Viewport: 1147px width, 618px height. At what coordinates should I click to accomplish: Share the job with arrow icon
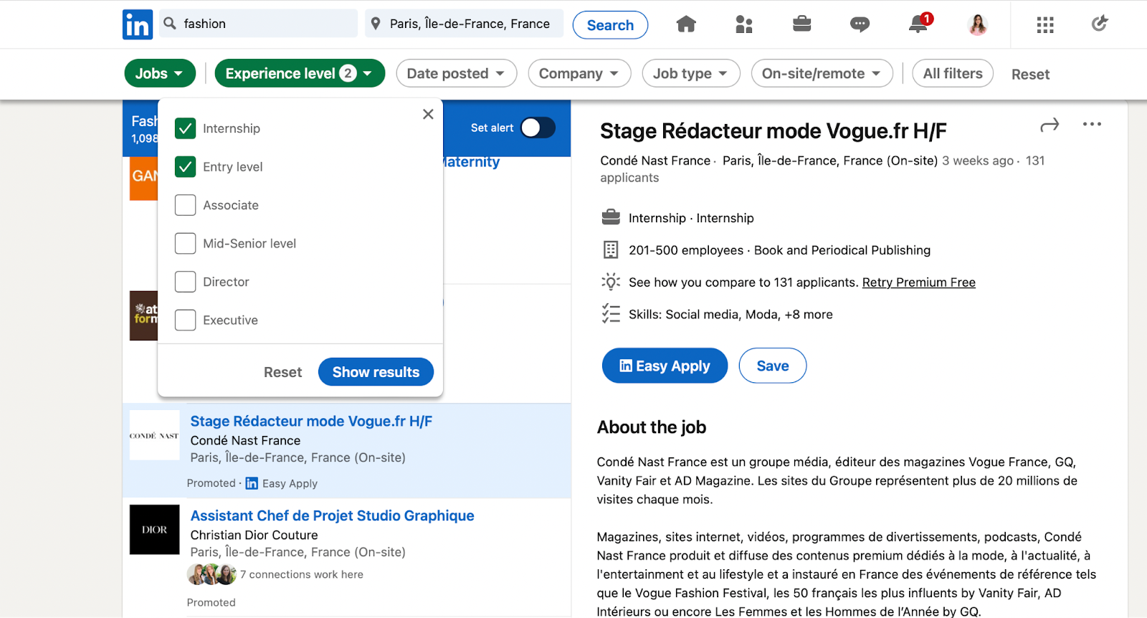pos(1050,125)
